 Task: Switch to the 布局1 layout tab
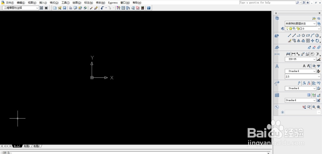pyautogui.click(x=27, y=146)
